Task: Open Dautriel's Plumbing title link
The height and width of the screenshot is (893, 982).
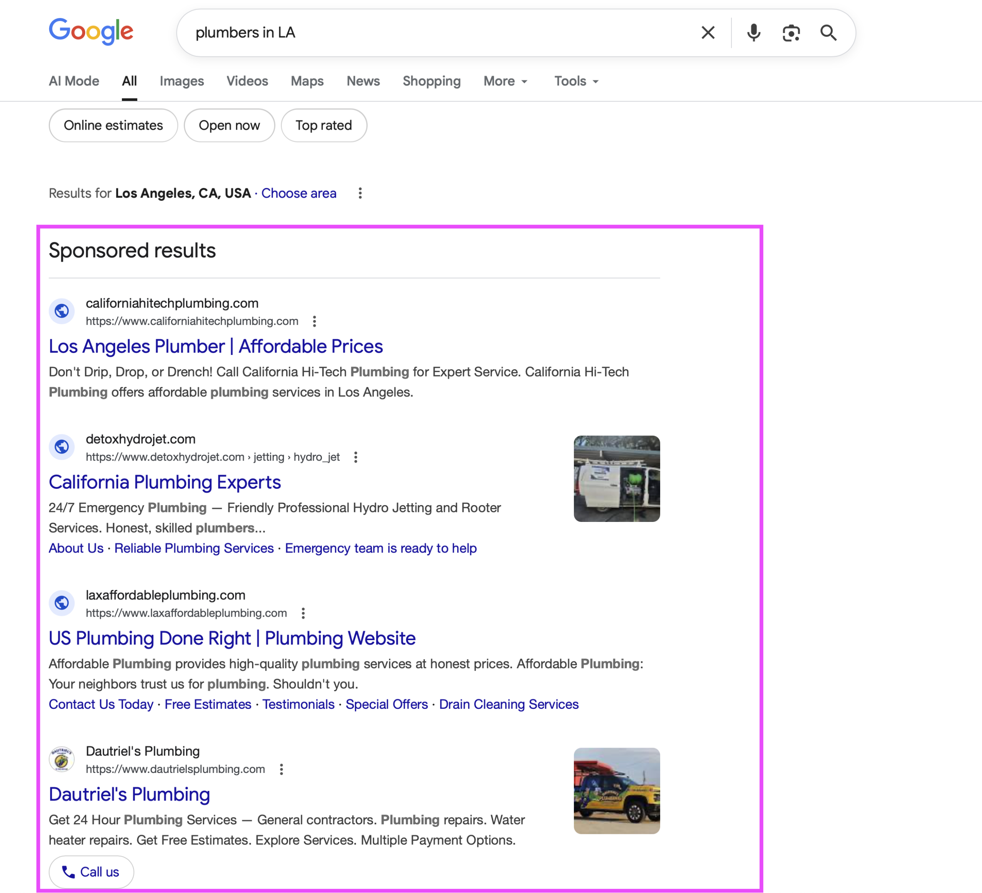Action: click(129, 794)
